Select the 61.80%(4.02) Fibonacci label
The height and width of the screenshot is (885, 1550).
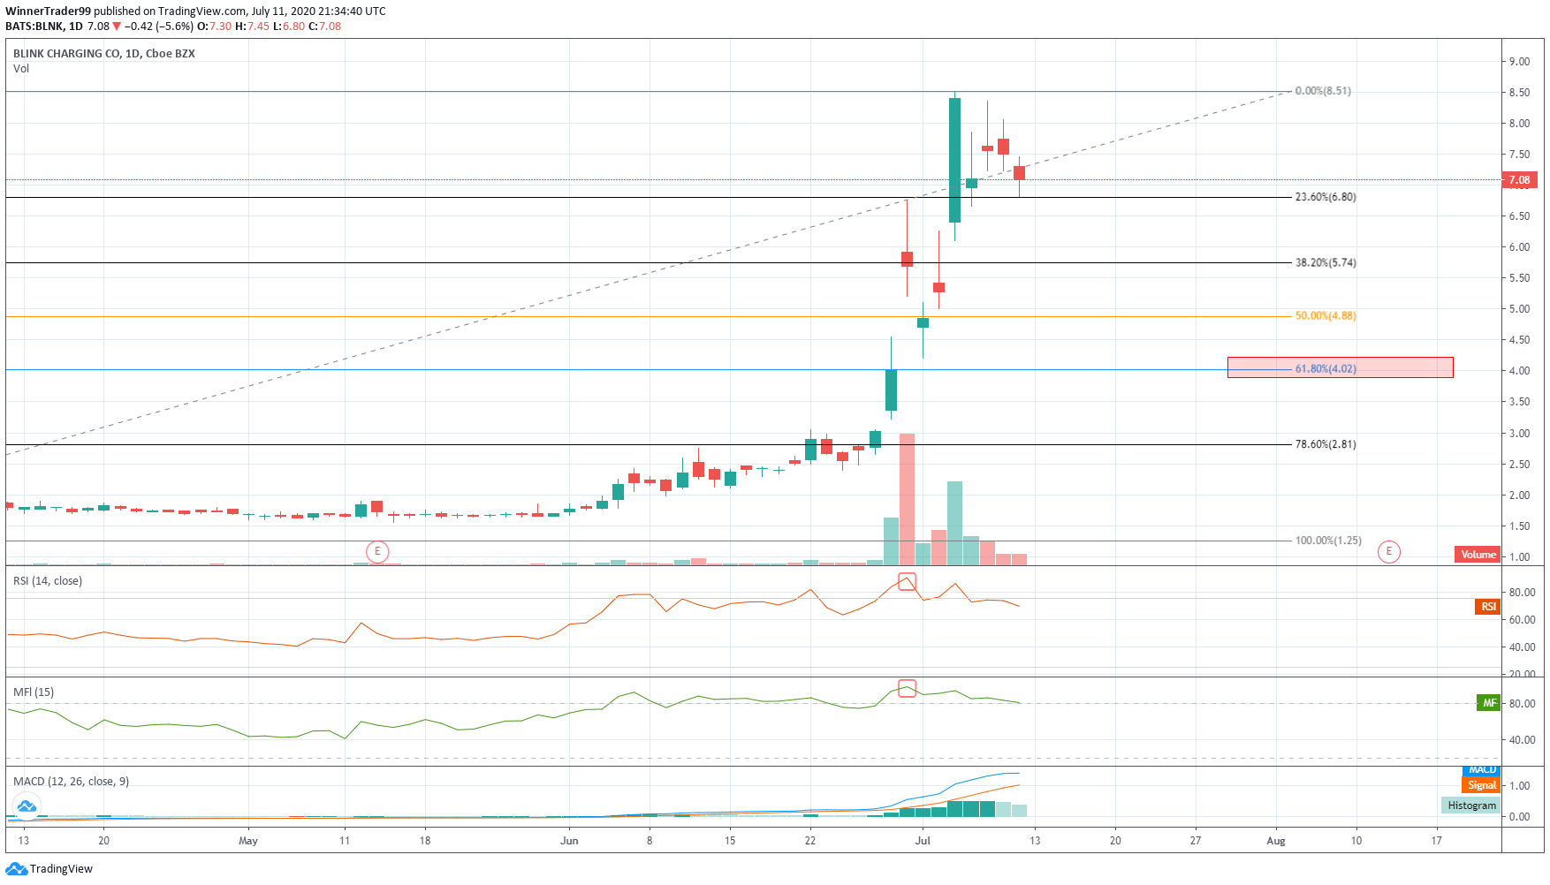click(x=1326, y=368)
